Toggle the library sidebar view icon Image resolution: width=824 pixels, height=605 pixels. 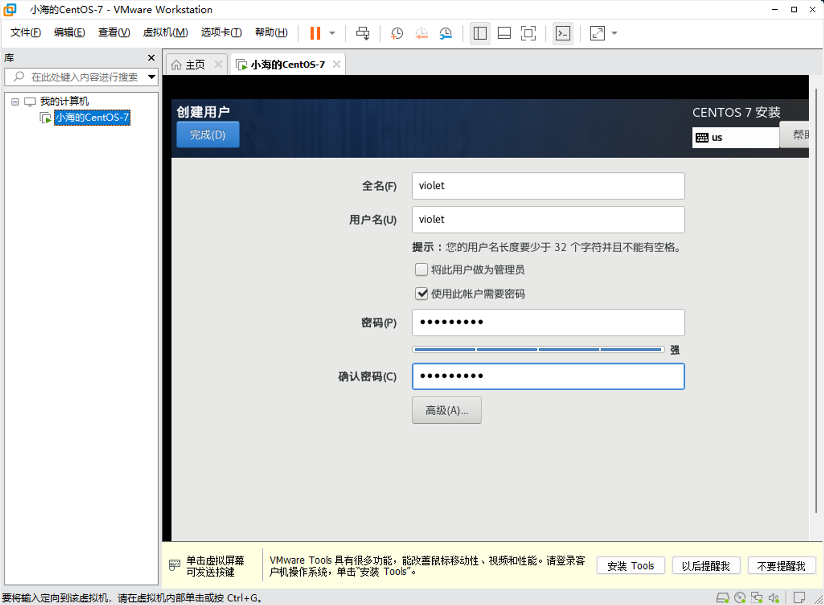[480, 33]
